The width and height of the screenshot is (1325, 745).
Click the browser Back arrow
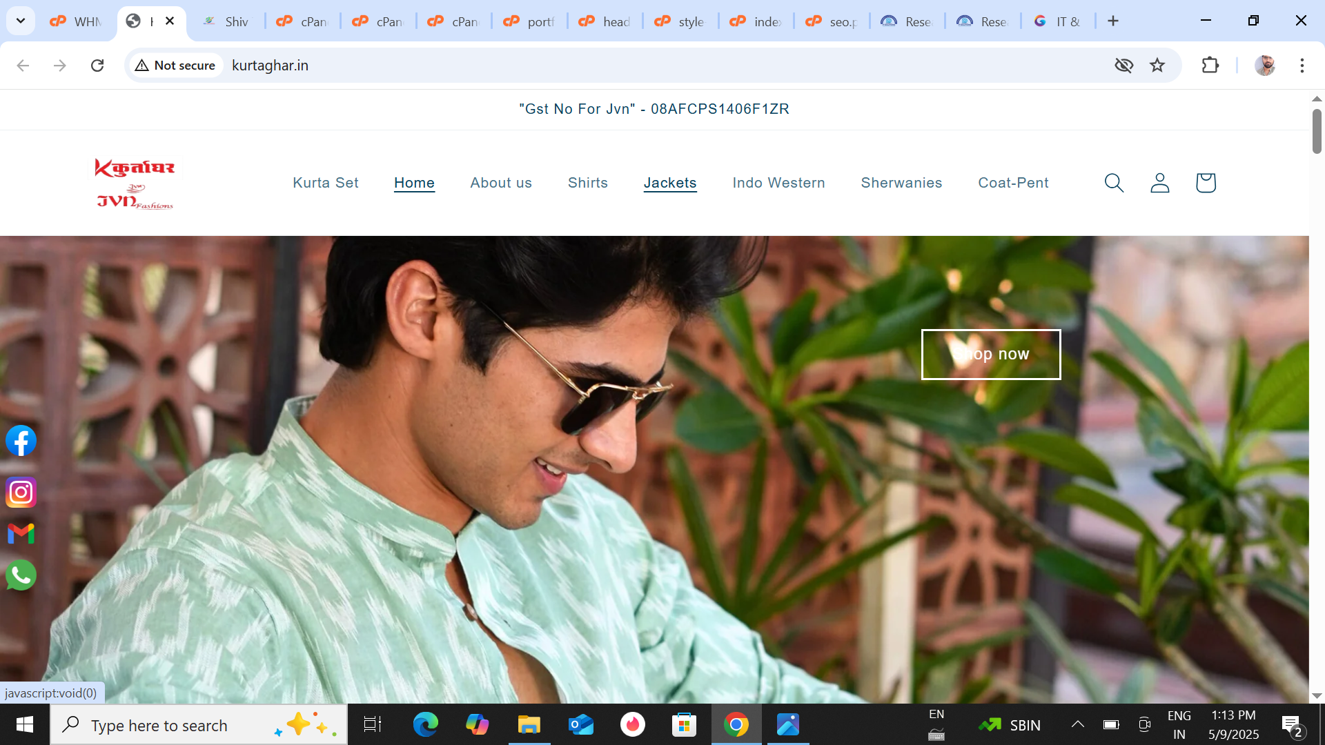pyautogui.click(x=23, y=66)
